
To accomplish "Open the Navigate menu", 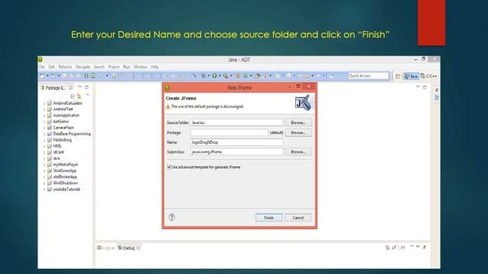I will coord(83,67).
